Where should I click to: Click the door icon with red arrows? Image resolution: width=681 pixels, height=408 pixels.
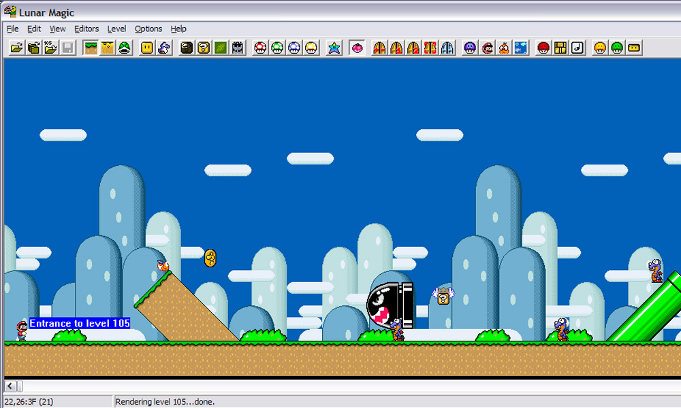[379, 48]
